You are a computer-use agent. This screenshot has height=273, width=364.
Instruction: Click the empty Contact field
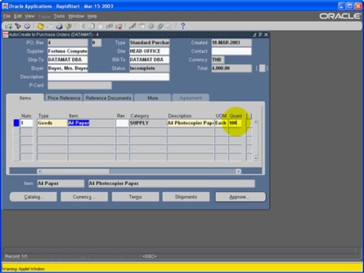(x=231, y=51)
